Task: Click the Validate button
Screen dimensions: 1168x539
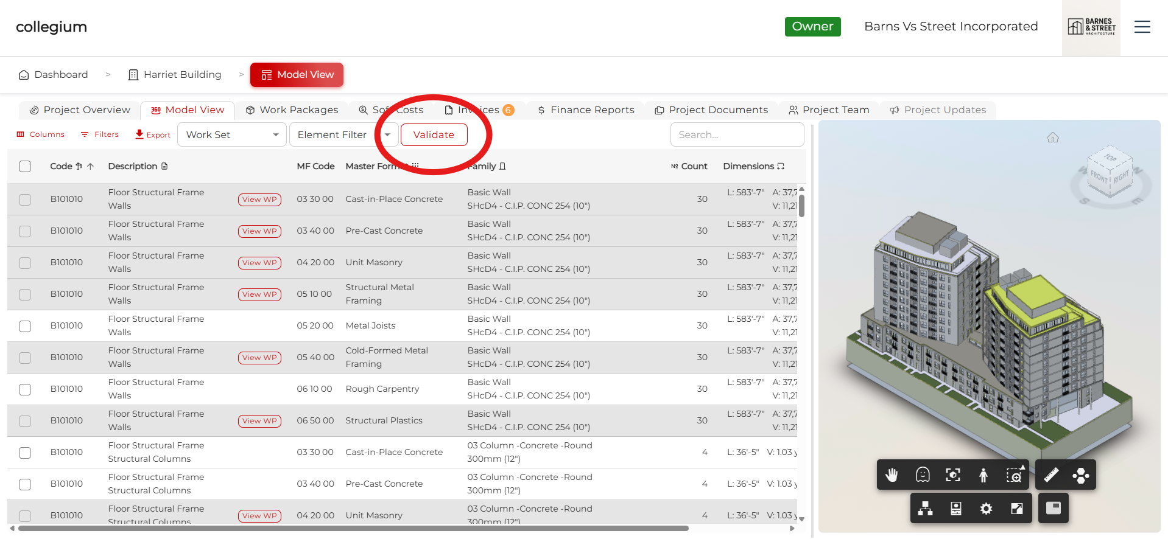Action: click(x=434, y=134)
